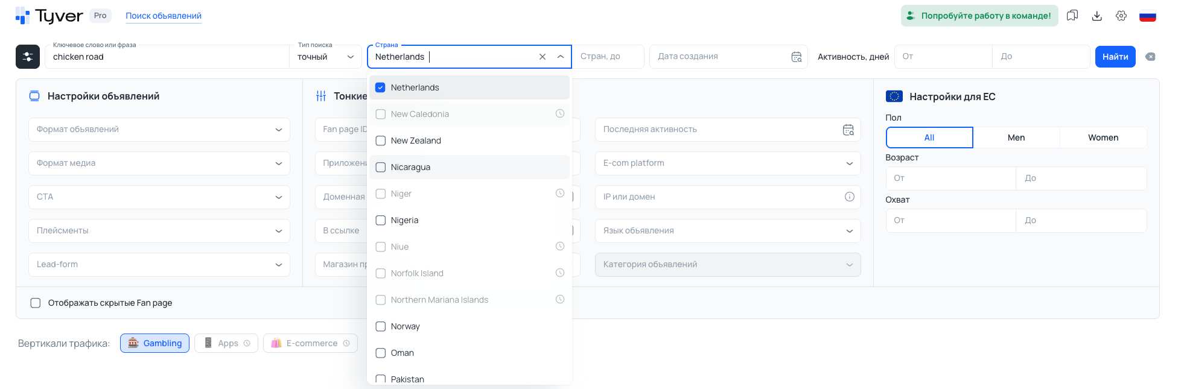Open the Плейсменты dropdown
1184x389 pixels.
(159, 231)
